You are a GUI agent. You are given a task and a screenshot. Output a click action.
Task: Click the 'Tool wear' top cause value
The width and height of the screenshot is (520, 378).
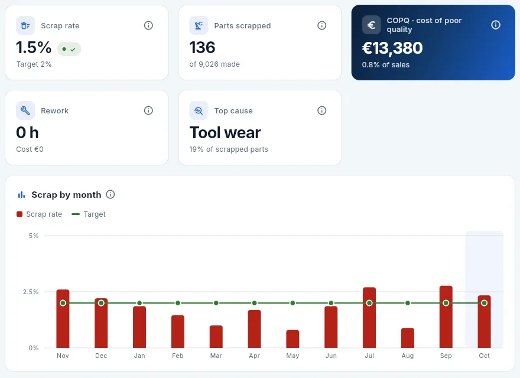click(225, 133)
